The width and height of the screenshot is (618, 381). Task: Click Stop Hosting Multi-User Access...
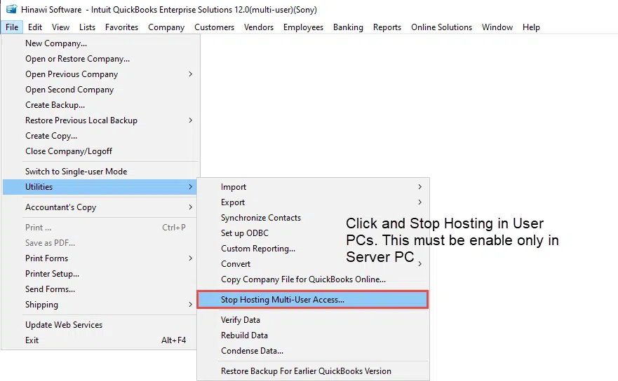313,300
